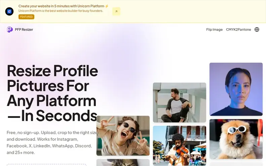
Task: Click the FEATURED badge
Action: coord(26,17)
